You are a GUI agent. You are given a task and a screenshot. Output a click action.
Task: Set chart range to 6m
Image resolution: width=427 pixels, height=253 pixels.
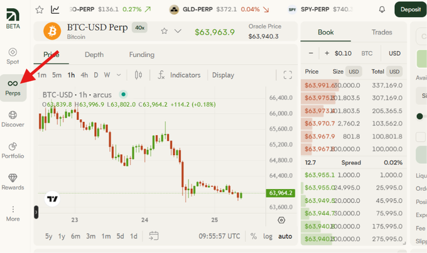click(76, 236)
